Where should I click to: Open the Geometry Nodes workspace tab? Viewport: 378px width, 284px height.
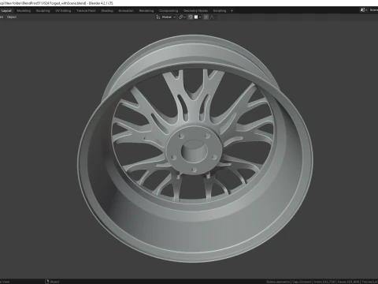[195, 11]
